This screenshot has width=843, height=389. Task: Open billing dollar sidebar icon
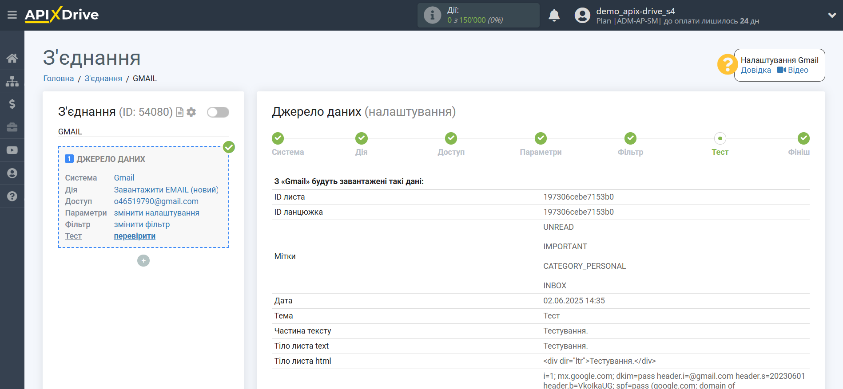(12, 104)
